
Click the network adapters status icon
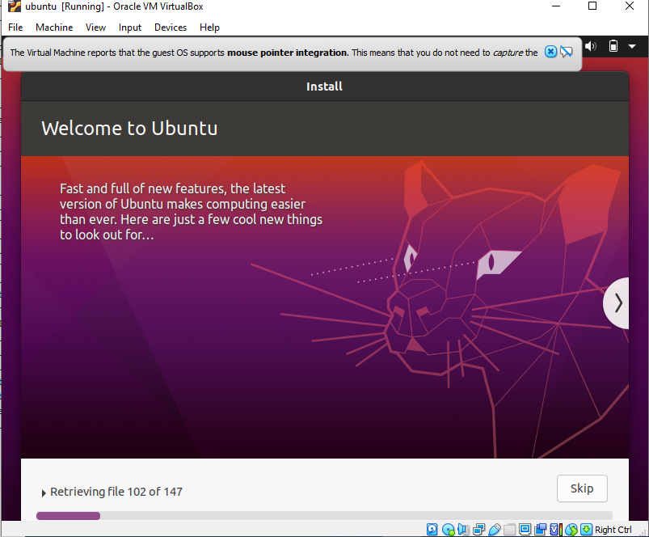[x=479, y=530]
